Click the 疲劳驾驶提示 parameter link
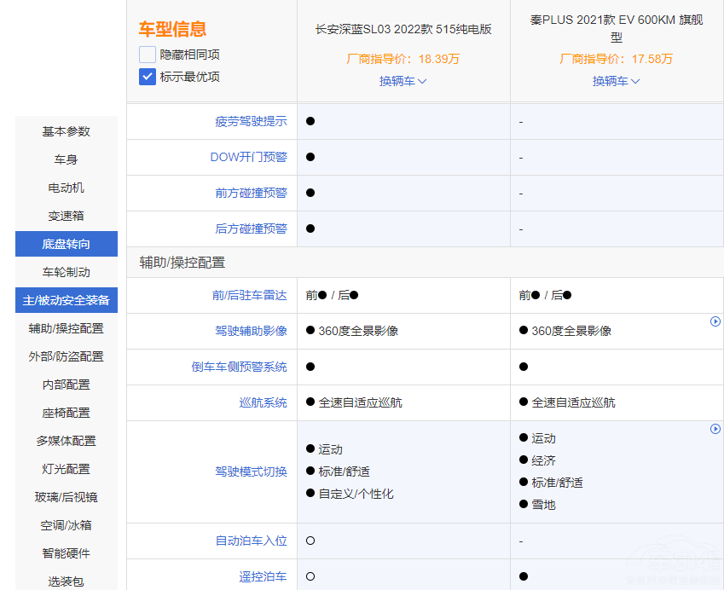 pos(251,121)
